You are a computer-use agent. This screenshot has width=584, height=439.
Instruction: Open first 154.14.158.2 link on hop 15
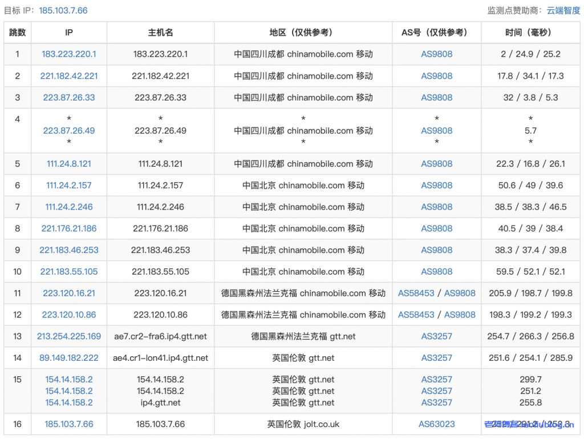[68, 379]
